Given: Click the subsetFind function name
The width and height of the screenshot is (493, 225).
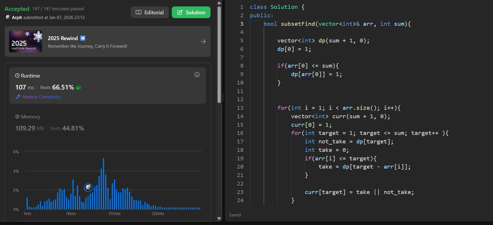Looking at the screenshot, I should point(298,24).
